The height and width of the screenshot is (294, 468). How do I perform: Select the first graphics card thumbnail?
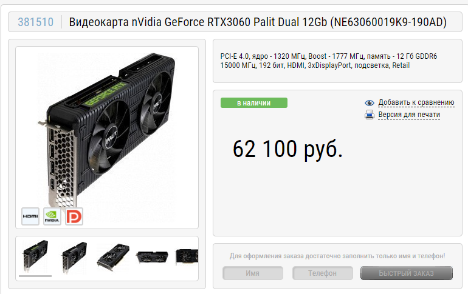pos(35,256)
